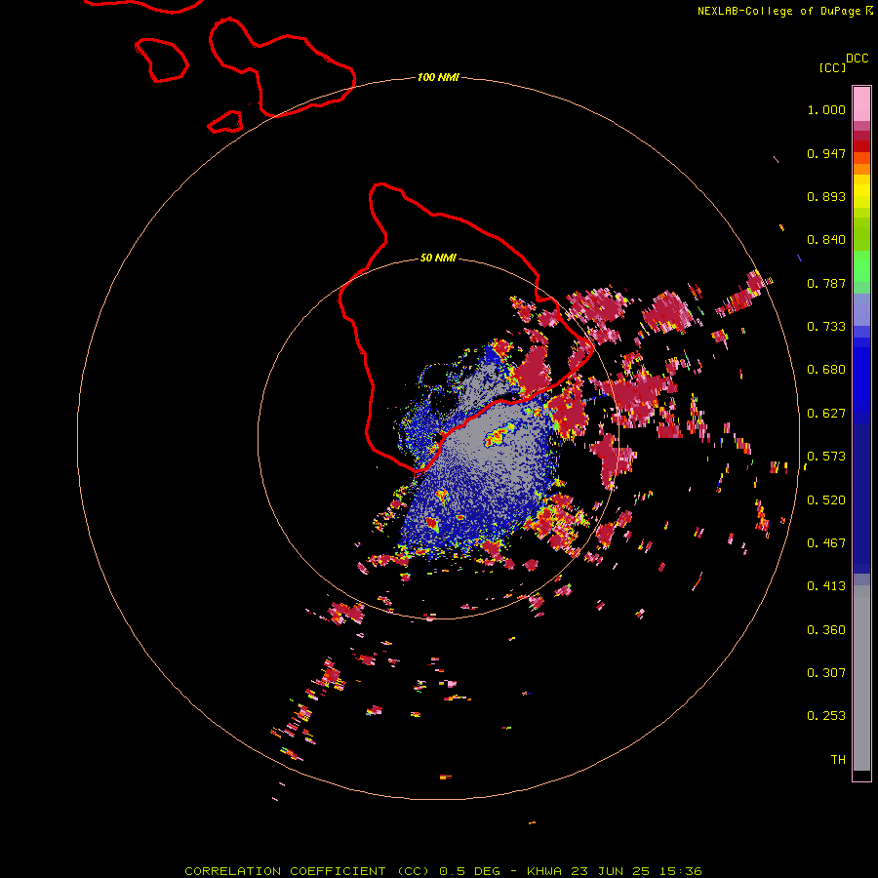The image size is (878, 878).
Task: Select the 0.840 legend value
Action: [826, 240]
